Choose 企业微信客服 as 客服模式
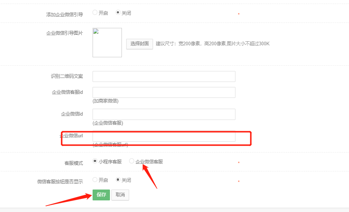 point(132,161)
